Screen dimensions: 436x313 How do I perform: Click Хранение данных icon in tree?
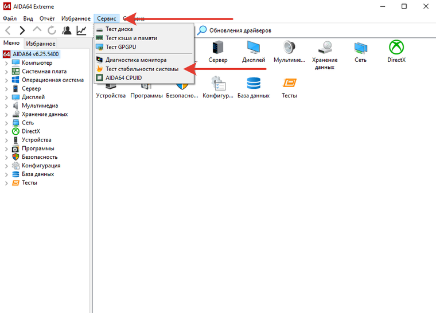click(15, 114)
